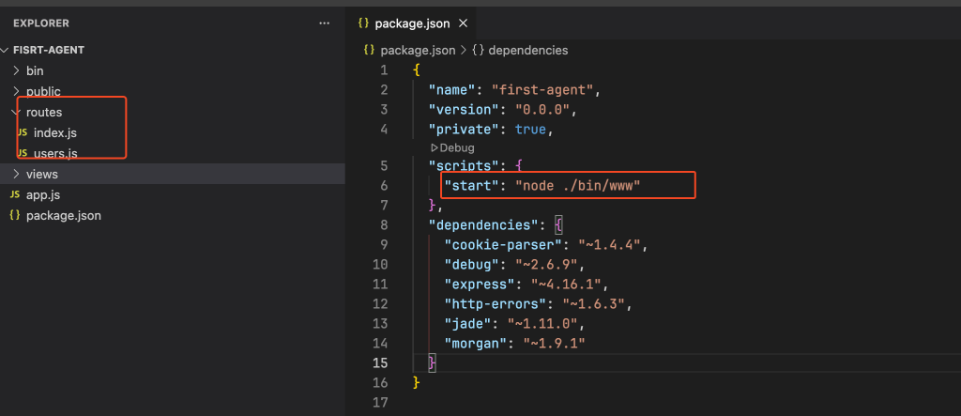Screen dimensions: 961x416
Task: Click the JS icon beside index.js
Action: 22,133
